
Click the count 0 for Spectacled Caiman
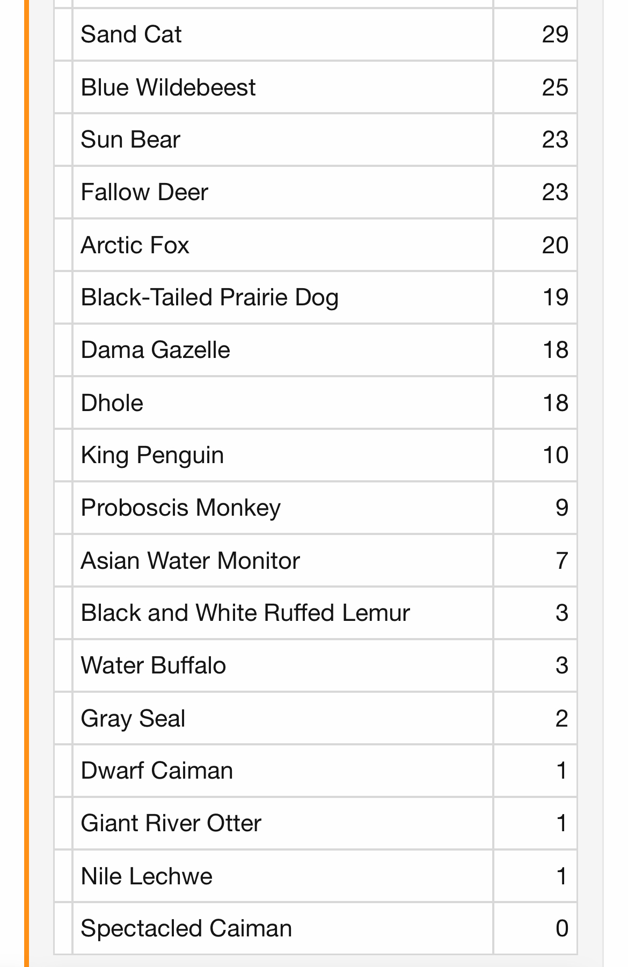[x=562, y=928]
